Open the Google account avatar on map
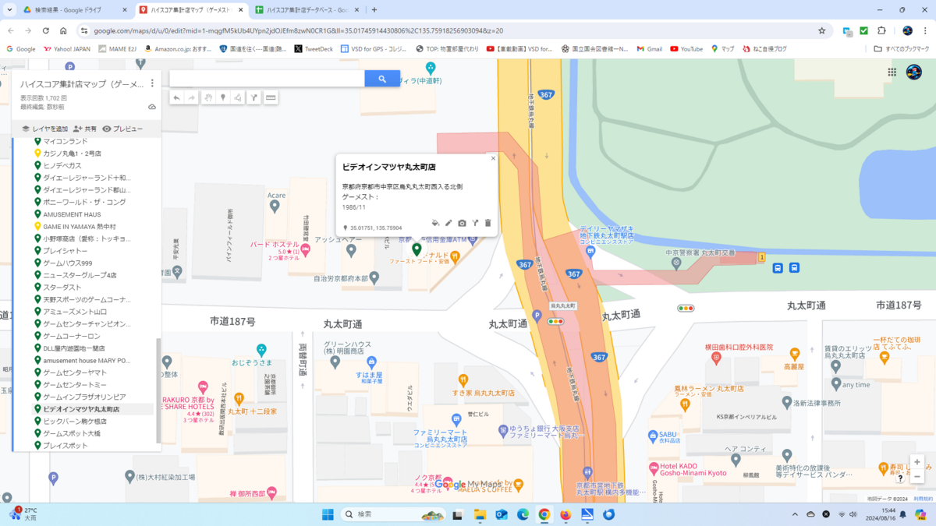936x526 pixels. (x=913, y=72)
